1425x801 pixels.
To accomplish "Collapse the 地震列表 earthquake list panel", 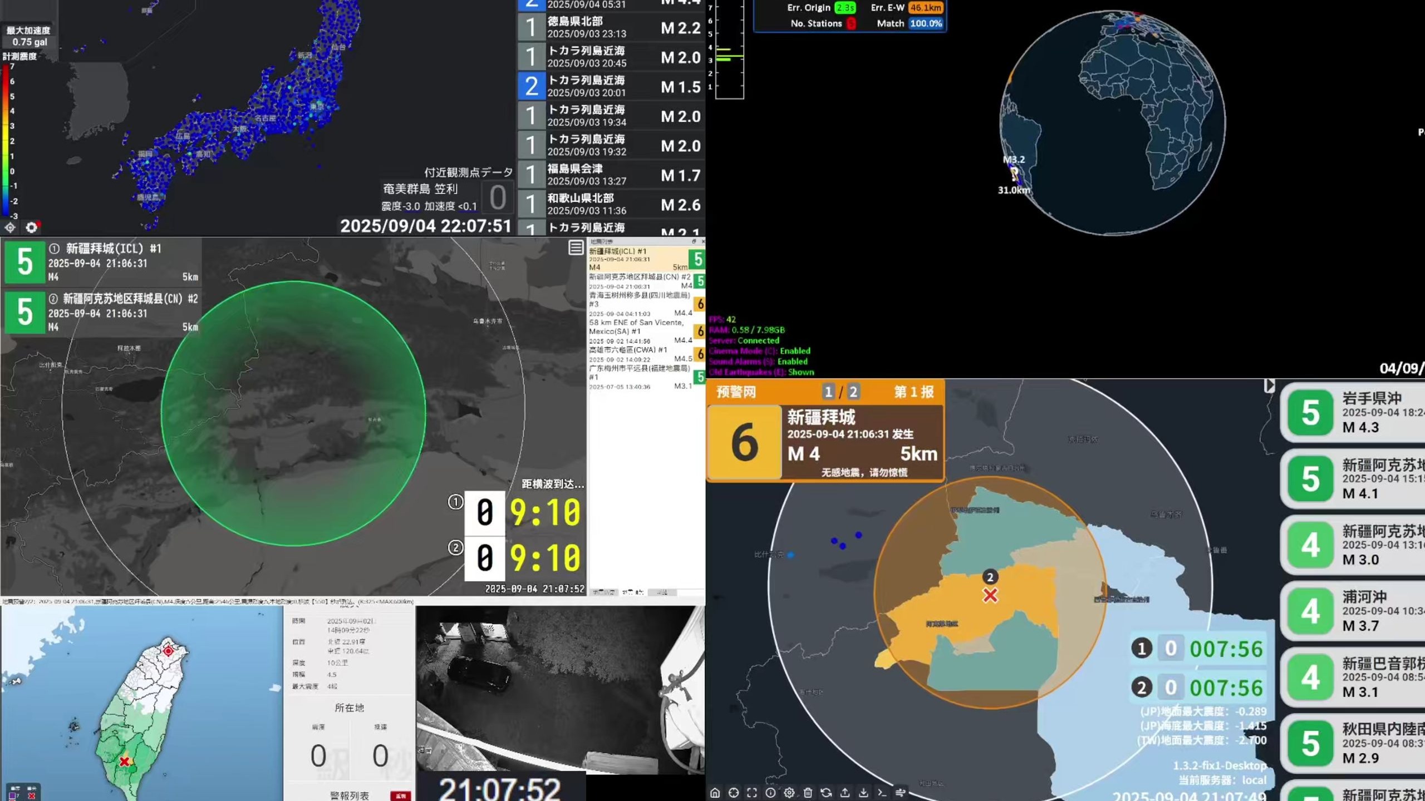I will coord(694,241).
